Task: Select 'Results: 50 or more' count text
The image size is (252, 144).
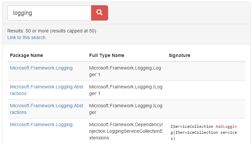Action: tap(52, 31)
